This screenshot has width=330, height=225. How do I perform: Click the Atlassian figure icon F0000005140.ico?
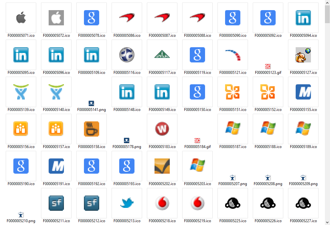pos(56,92)
